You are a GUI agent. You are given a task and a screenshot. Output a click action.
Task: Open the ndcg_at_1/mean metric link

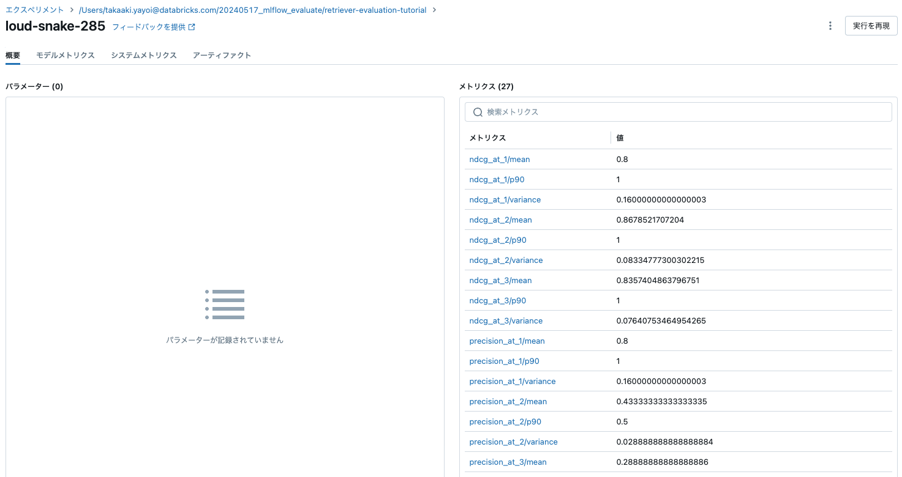499,159
